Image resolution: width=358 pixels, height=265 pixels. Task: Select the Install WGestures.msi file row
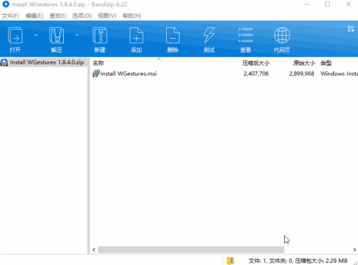(x=224, y=73)
